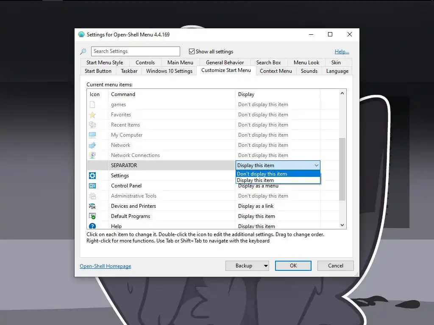The width and height of the screenshot is (434, 325).
Task: Click the Default Programs icon
Action: [x=92, y=216]
